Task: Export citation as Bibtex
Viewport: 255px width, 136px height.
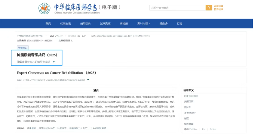Action: [x=213, y=129]
